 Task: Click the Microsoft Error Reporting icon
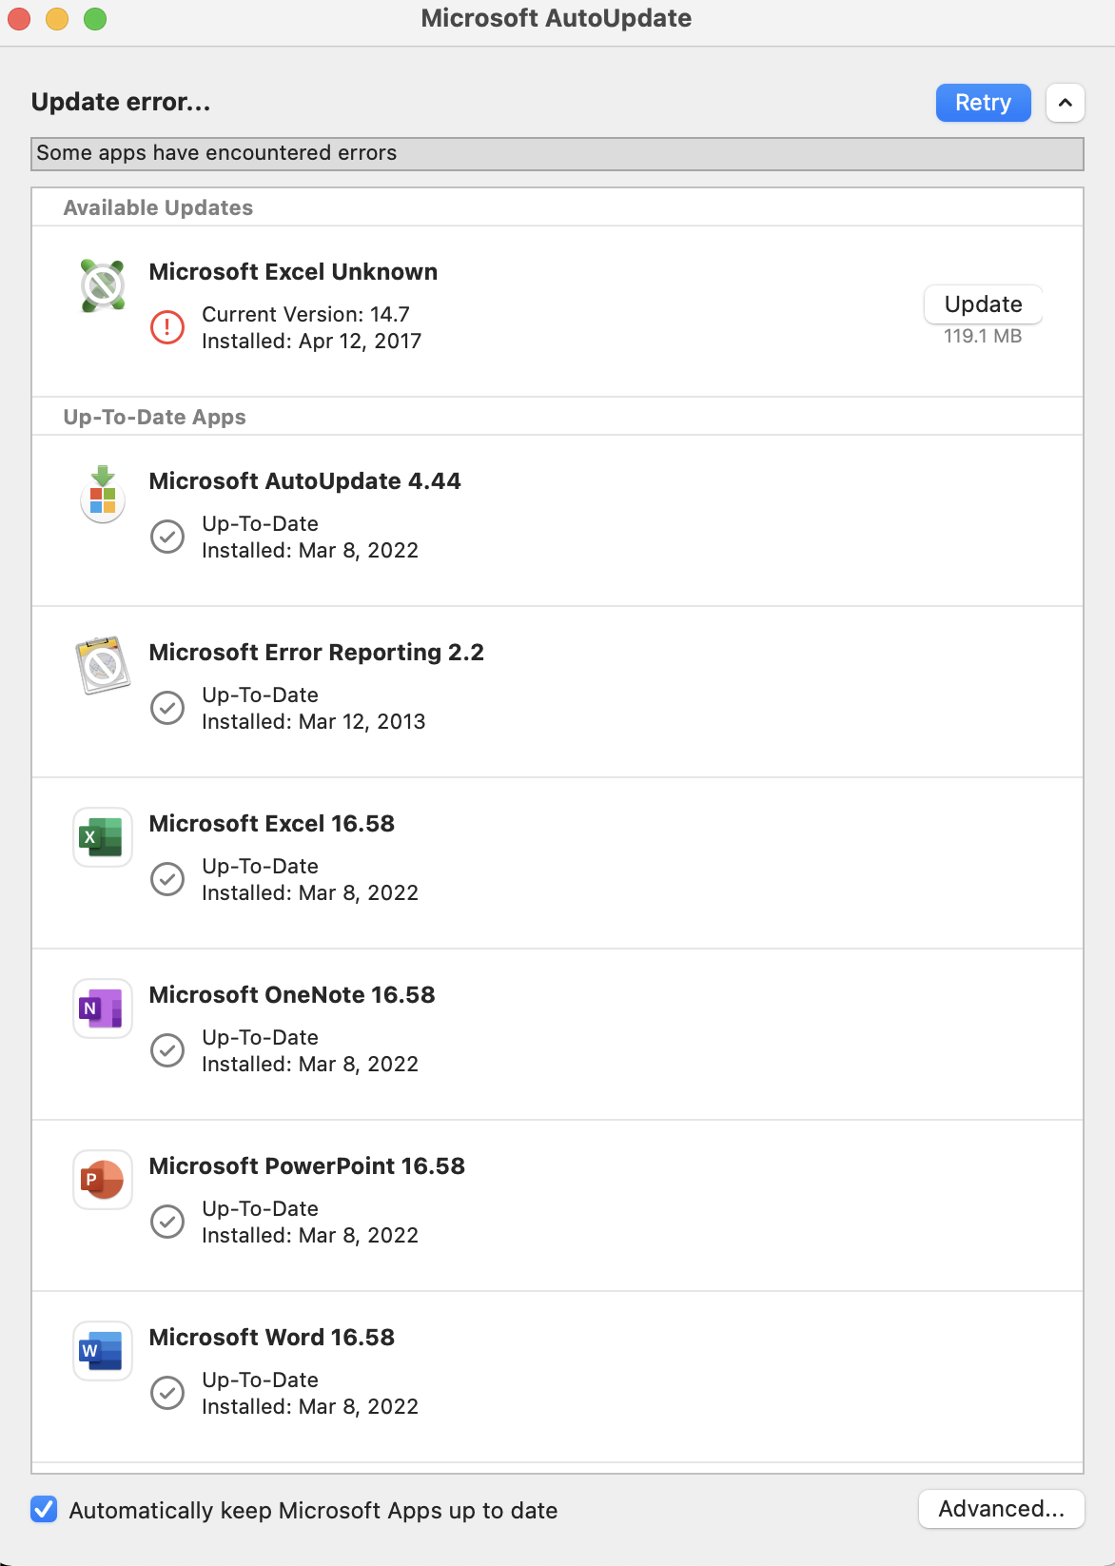(103, 665)
